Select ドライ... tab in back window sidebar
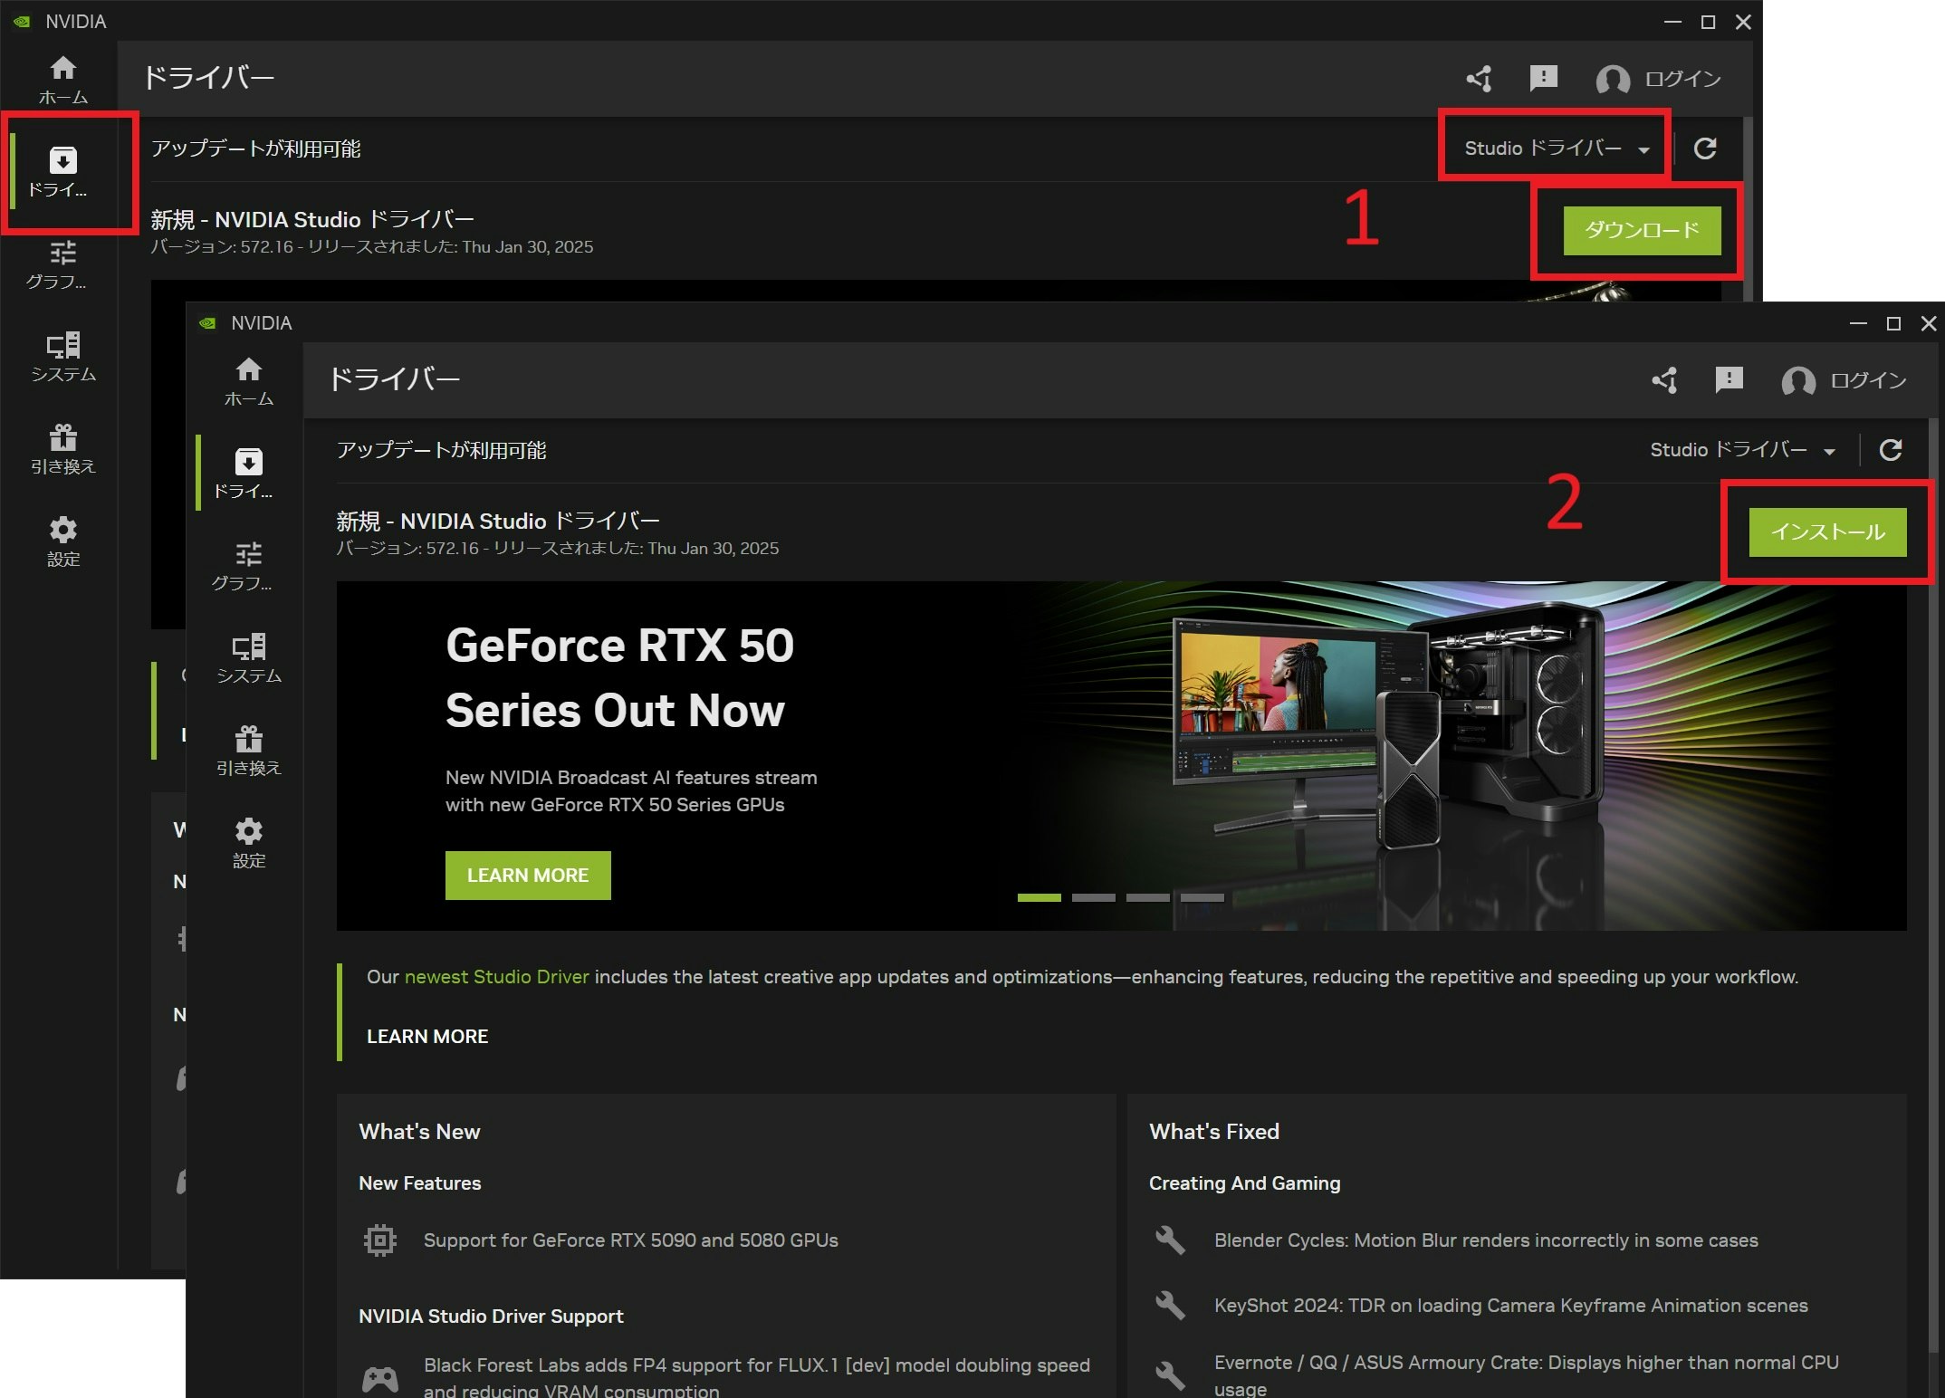This screenshot has width=1945, height=1398. (x=62, y=172)
